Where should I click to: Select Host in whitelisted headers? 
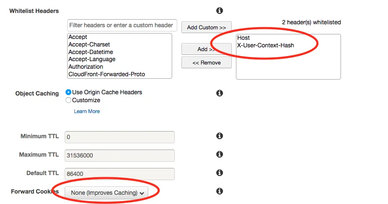click(x=244, y=38)
